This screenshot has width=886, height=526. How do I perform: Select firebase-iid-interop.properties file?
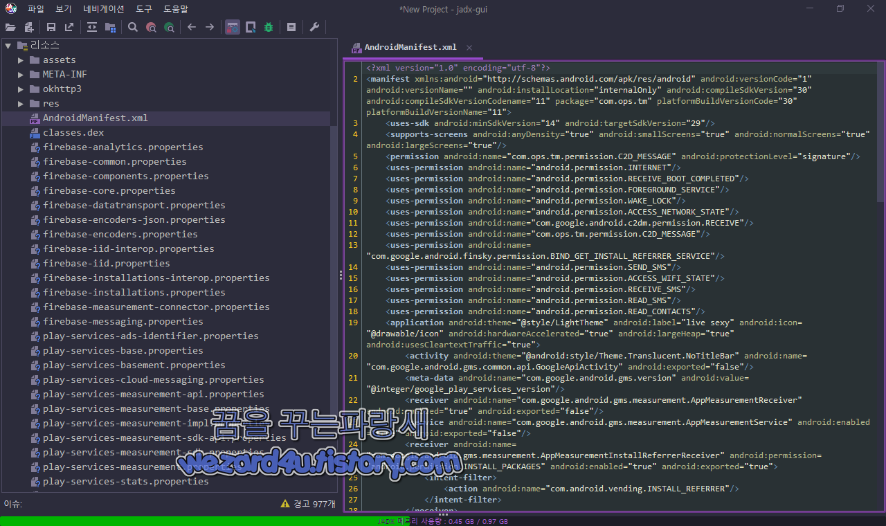coord(129,249)
